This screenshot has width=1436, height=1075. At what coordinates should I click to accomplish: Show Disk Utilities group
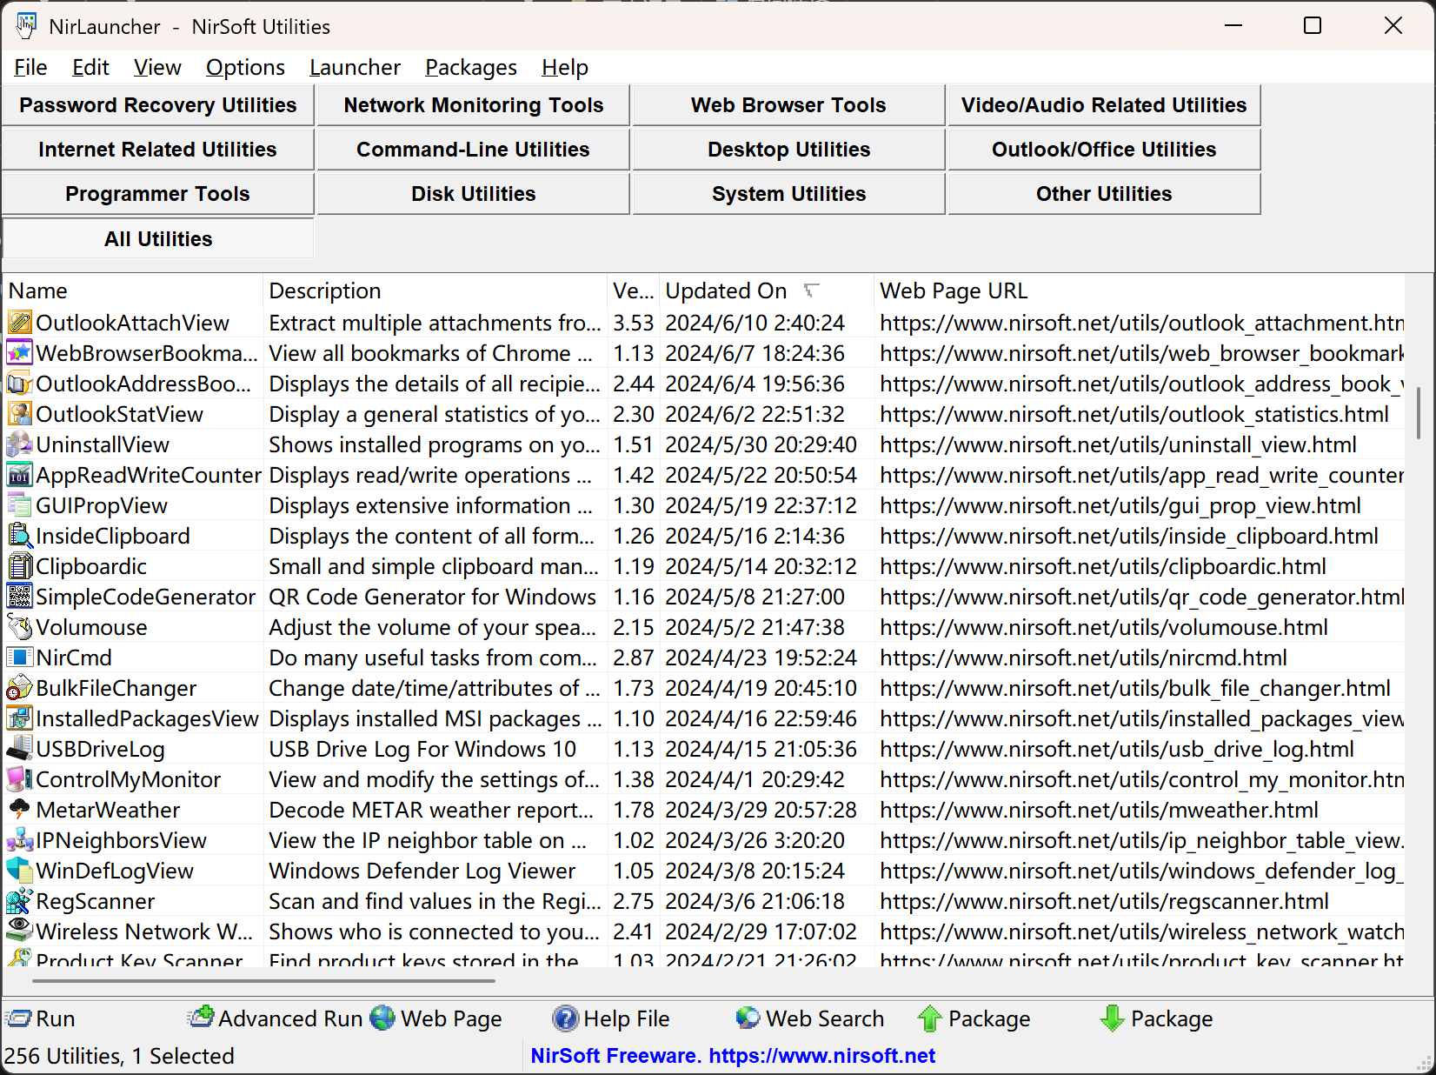tap(474, 194)
